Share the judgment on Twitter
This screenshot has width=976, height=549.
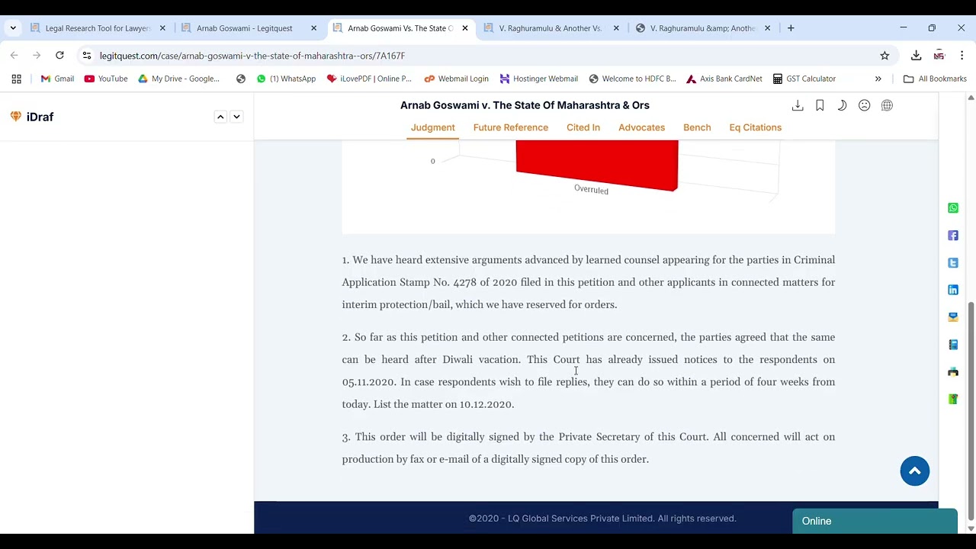953,262
